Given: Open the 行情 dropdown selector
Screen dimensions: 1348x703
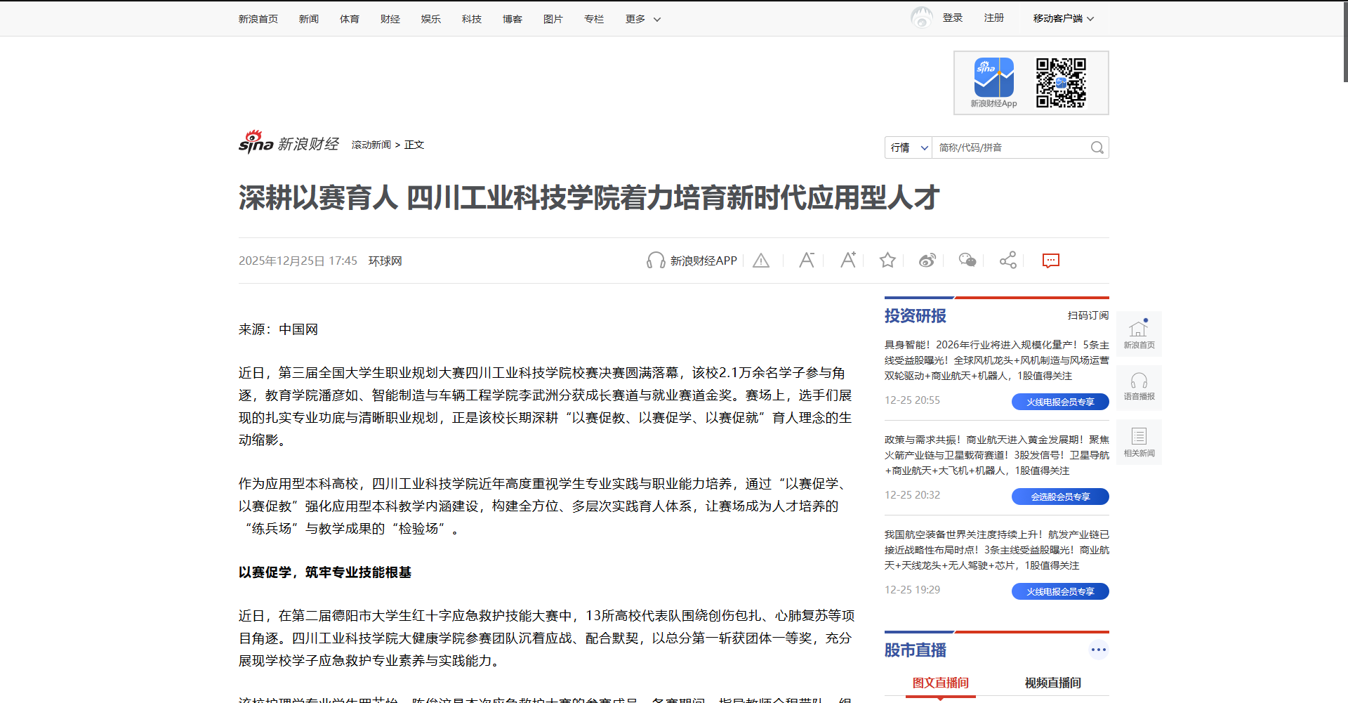Looking at the screenshot, I should (x=908, y=147).
